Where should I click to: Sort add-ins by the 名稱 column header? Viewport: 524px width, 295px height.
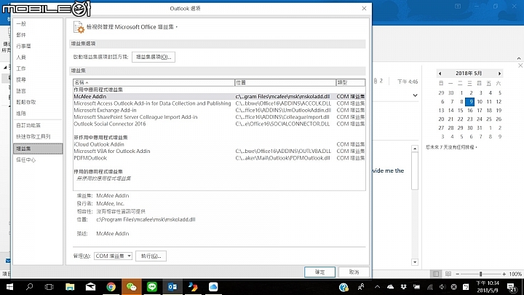tap(154, 82)
